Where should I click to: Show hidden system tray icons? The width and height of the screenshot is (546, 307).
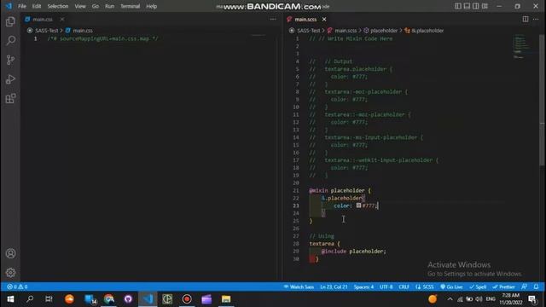450,299
